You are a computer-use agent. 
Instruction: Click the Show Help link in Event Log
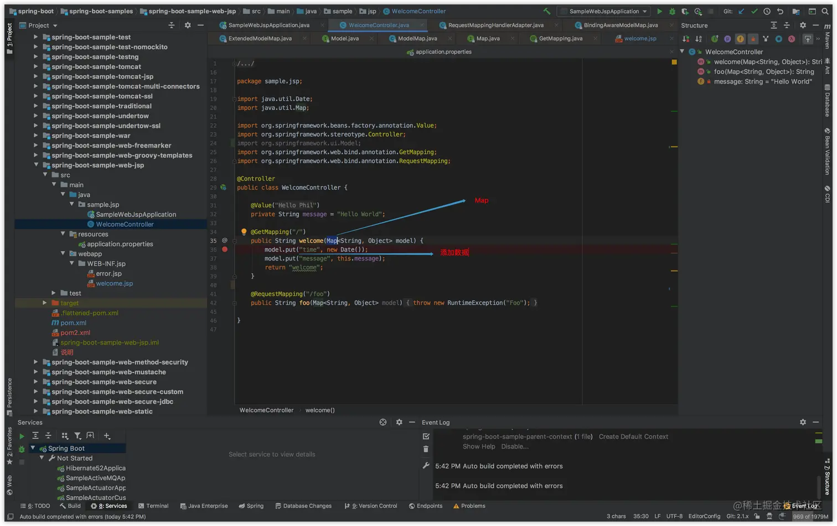(479, 447)
